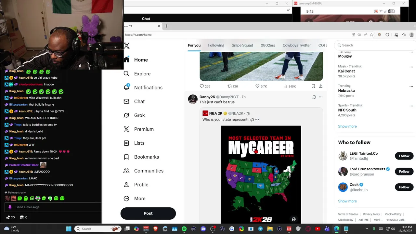Bookmark the football photo post
This screenshot has width=416, height=234.
313,86
